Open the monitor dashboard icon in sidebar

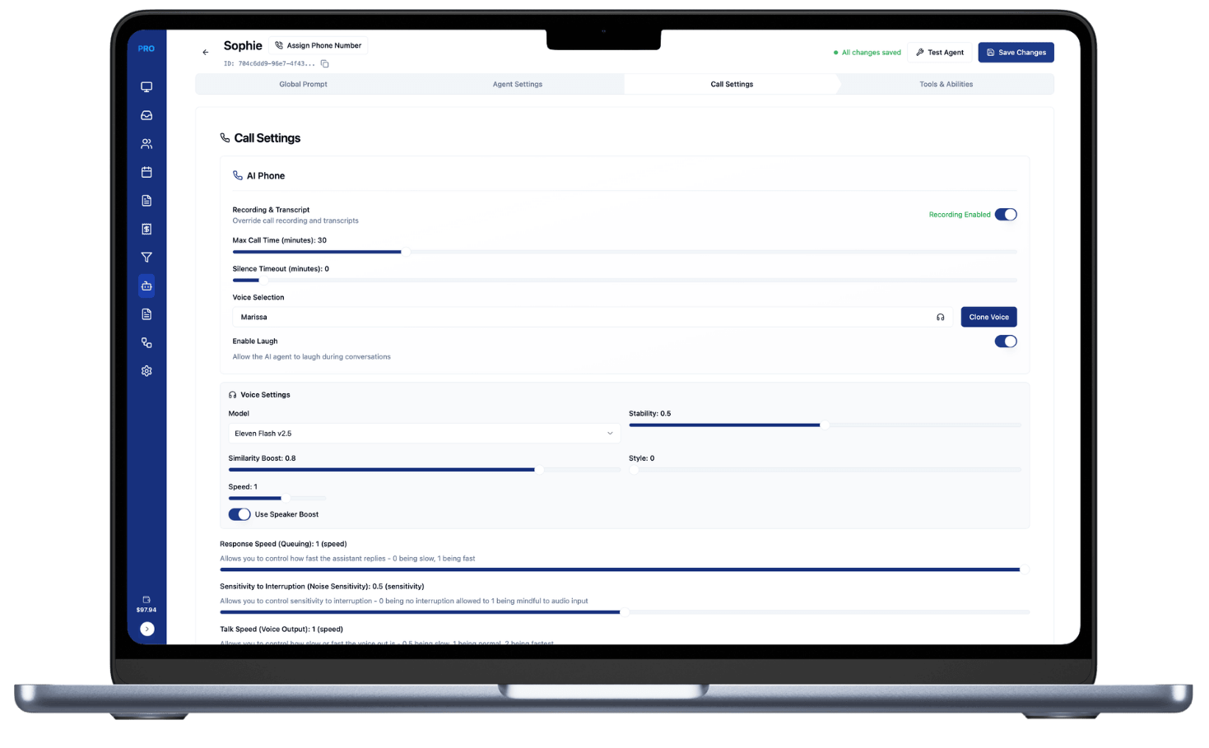click(x=146, y=86)
